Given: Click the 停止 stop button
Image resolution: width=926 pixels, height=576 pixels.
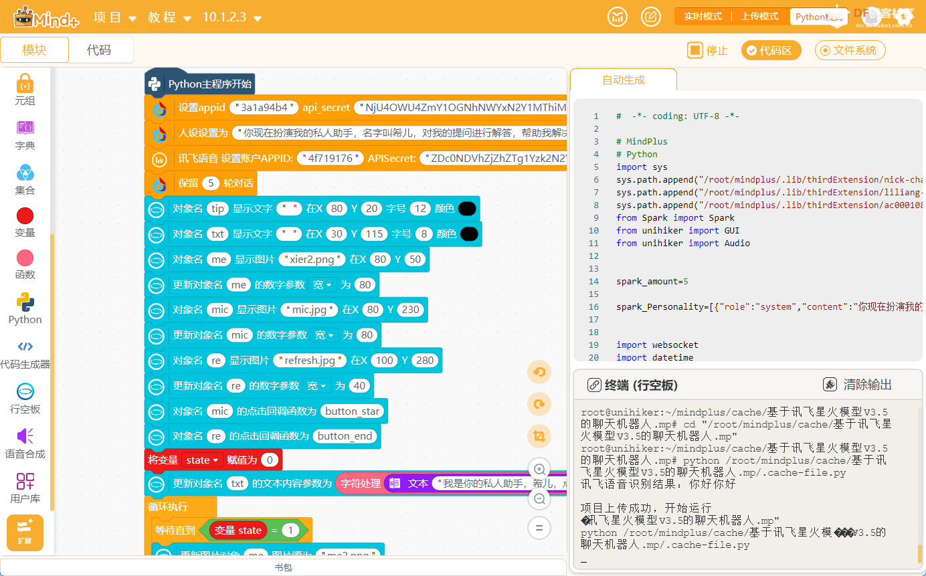Looking at the screenshot, I should click(x=707, y=50).
